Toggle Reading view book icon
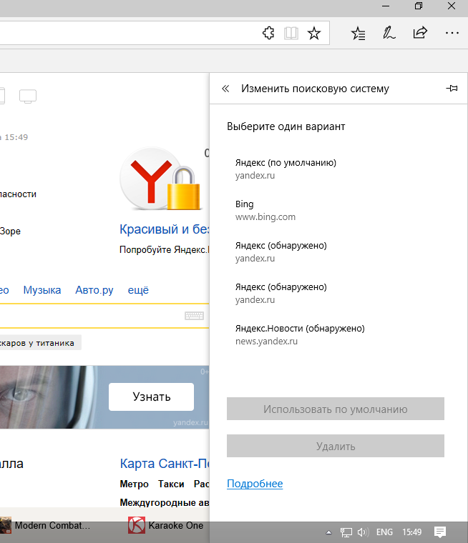 291,34
